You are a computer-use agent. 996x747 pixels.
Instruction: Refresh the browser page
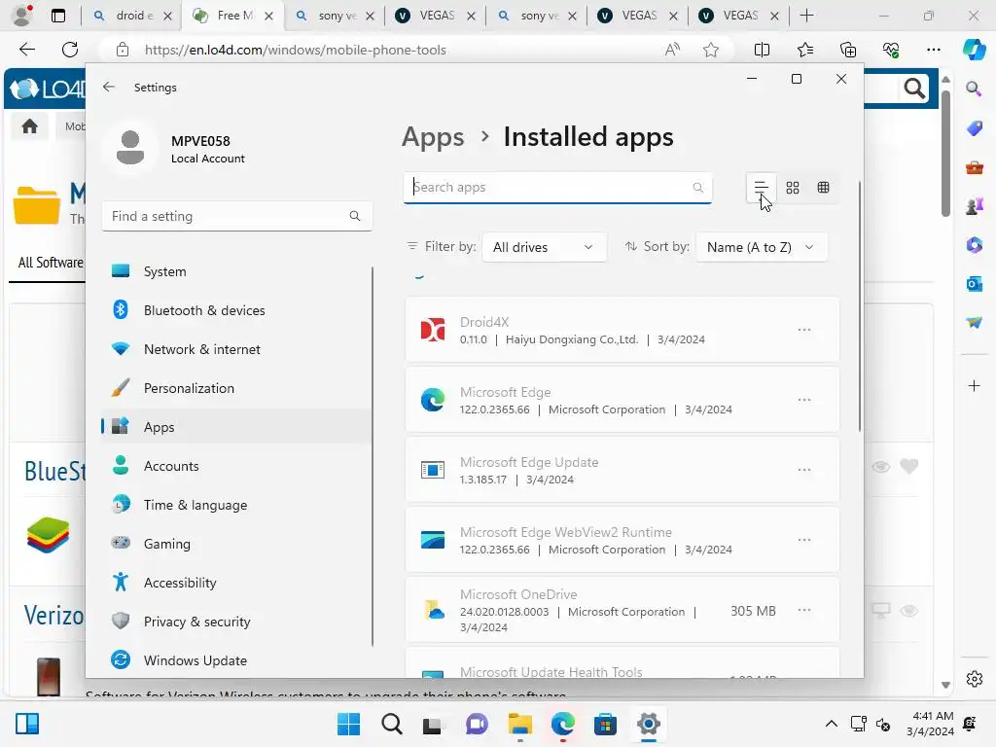coord(70,49)
